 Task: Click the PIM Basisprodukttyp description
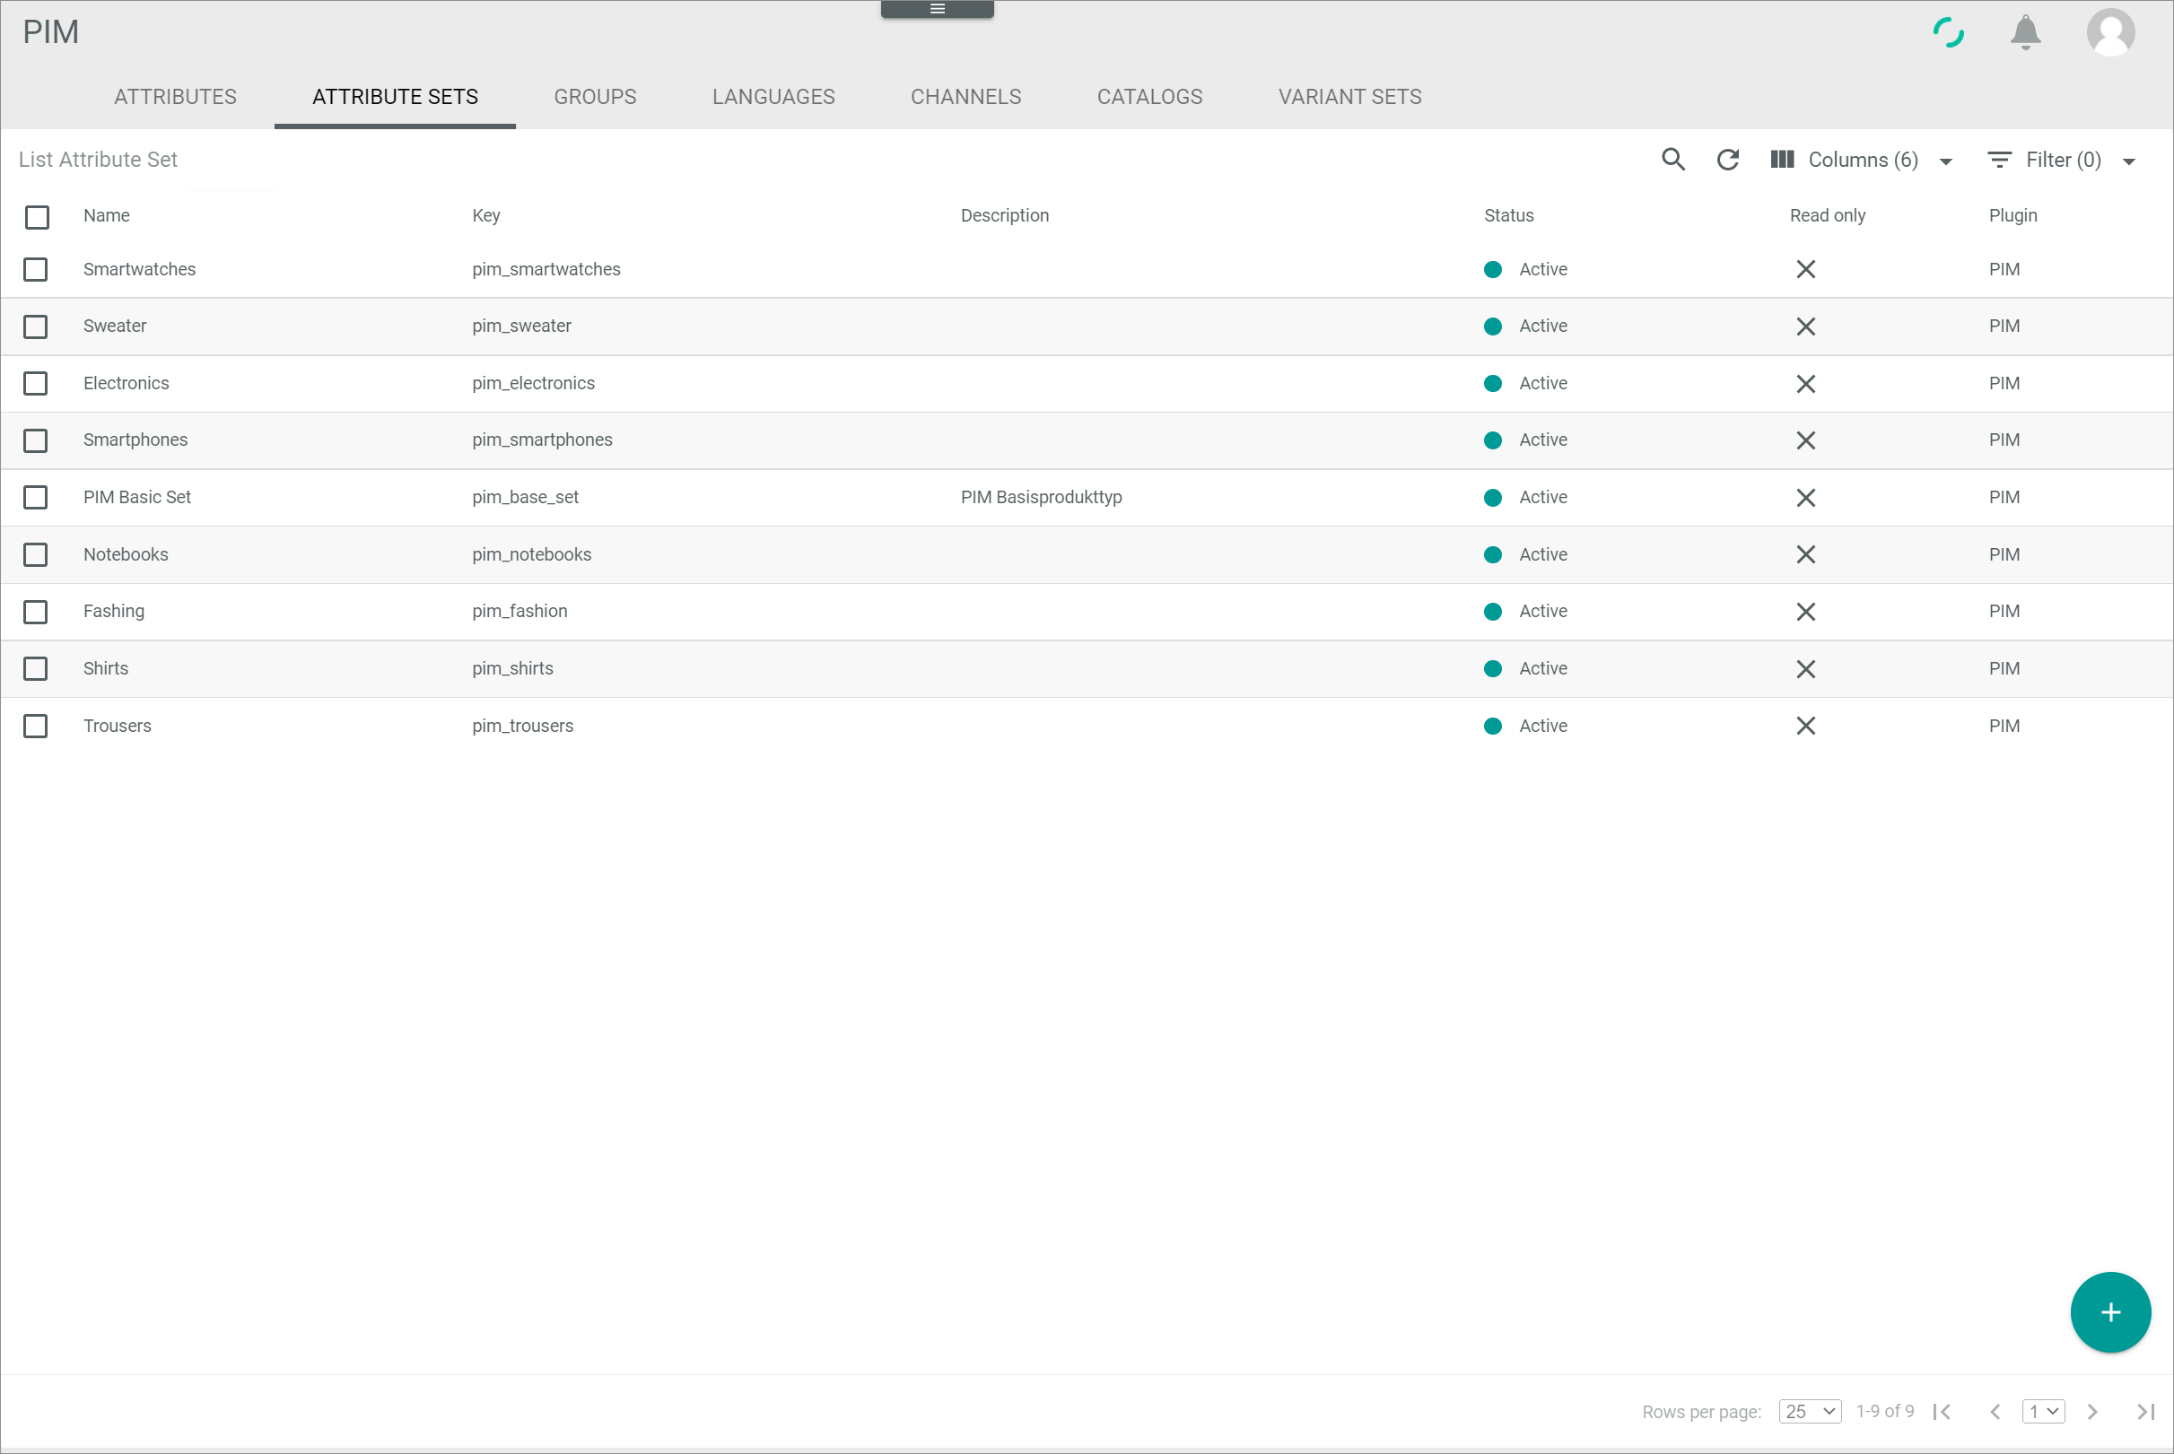coord(1041,497)
